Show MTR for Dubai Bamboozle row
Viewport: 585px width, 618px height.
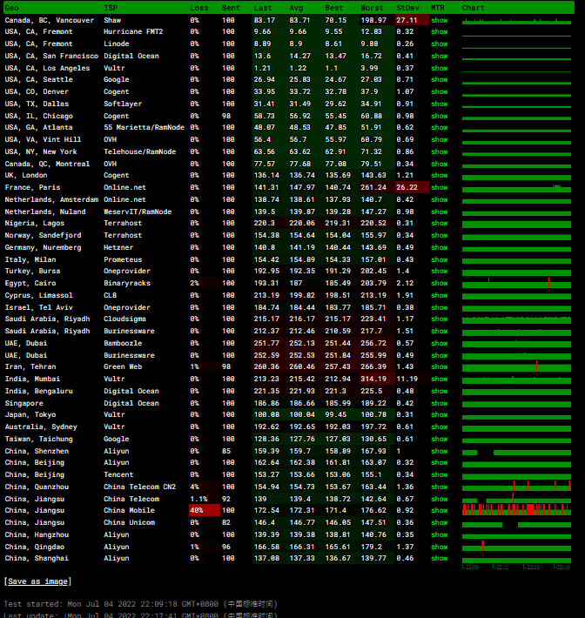pos(439,343)
